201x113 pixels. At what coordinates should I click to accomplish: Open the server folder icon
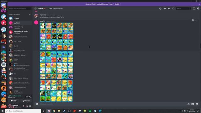coord(4,47)
